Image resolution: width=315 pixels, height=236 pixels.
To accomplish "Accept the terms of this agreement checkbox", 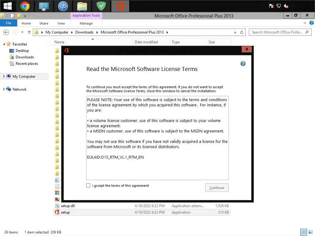I will [88, 185].
